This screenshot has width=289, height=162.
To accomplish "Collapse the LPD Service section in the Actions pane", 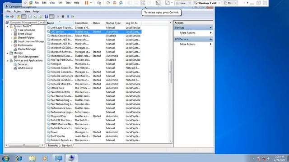I will (x=211, y=39).
